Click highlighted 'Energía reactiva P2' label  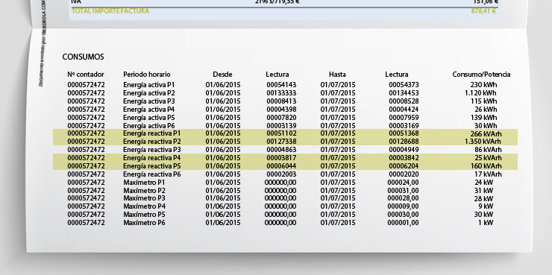[x=152, y=142]
